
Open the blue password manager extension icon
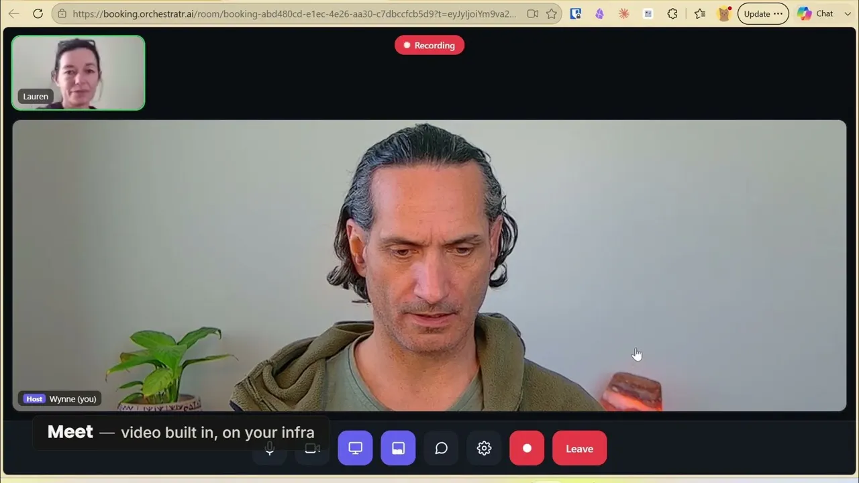pos(575,13)
